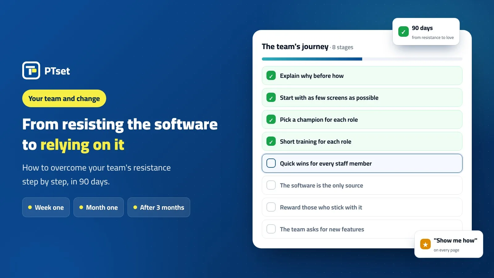Check "Reward those who stick with it"
This screenshot has height=278, width=494.
[271, 207]
